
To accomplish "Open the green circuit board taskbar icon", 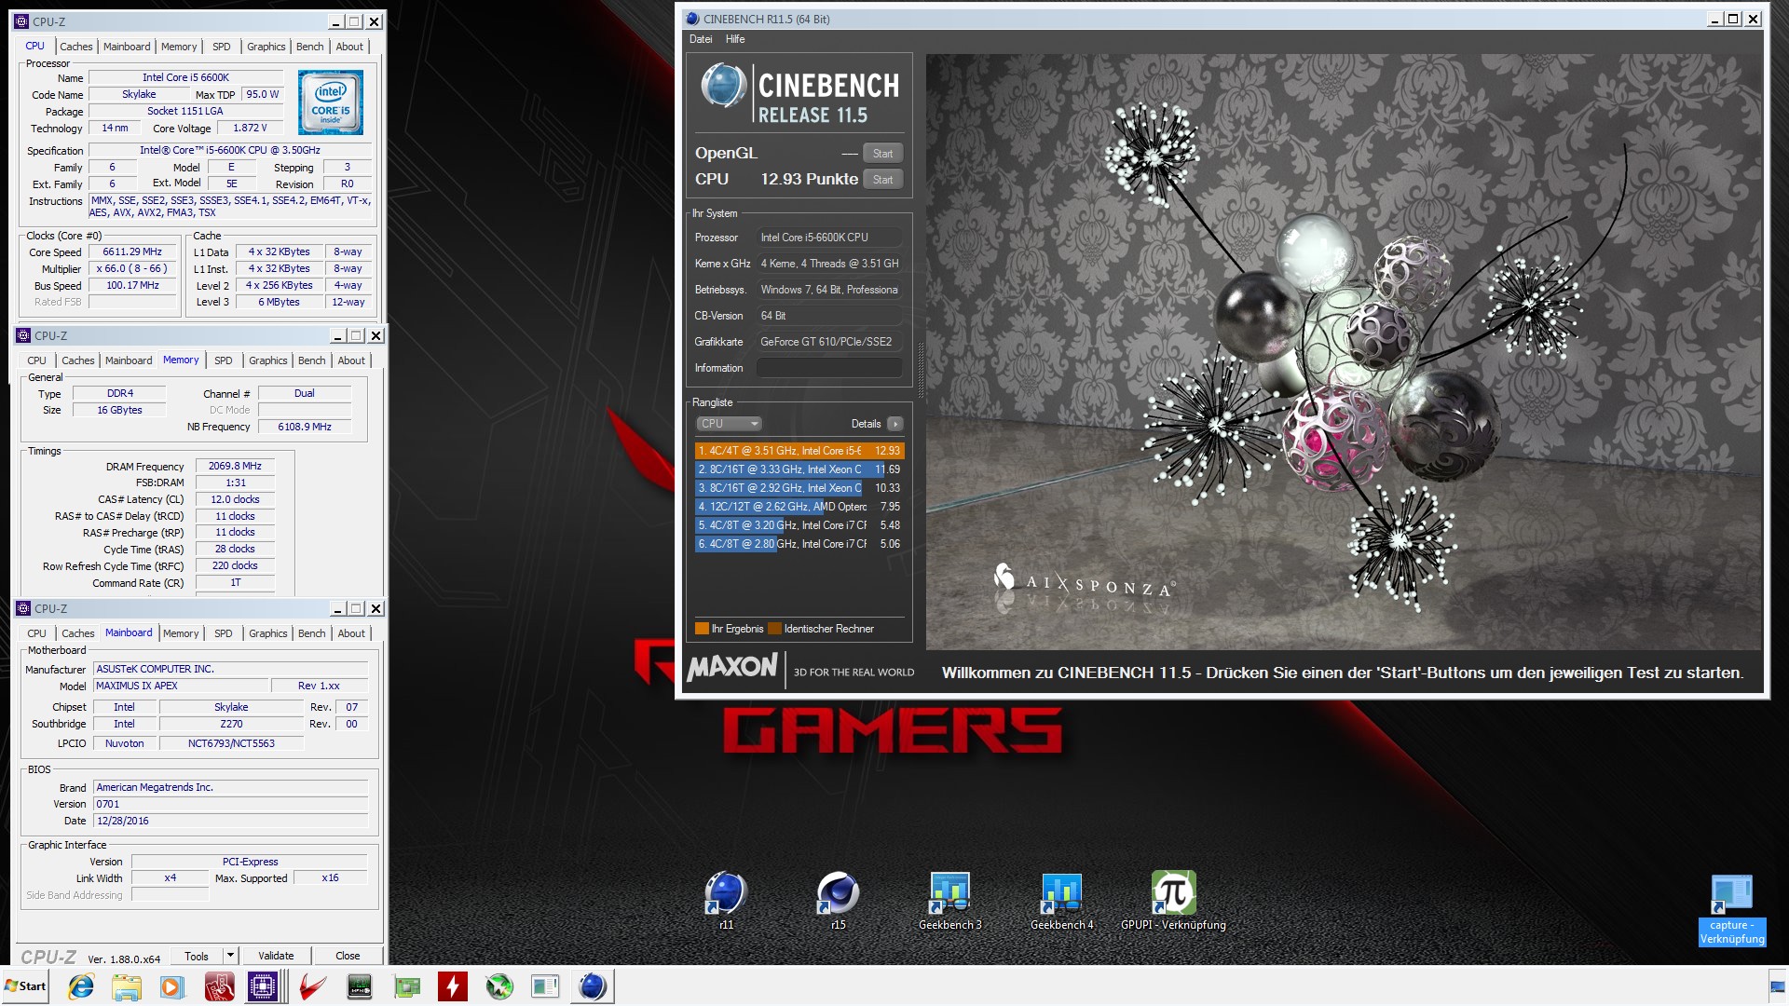I will [406, 986].
